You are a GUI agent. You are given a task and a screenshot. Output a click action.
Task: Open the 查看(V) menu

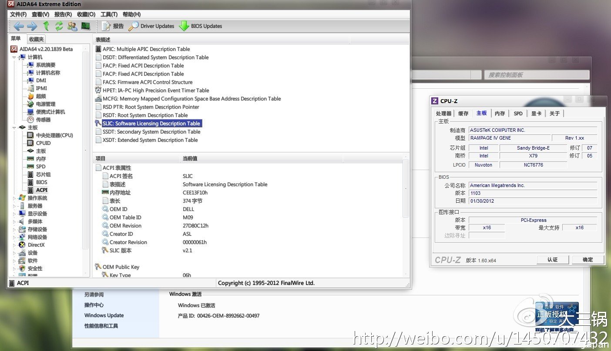(40, 14)
